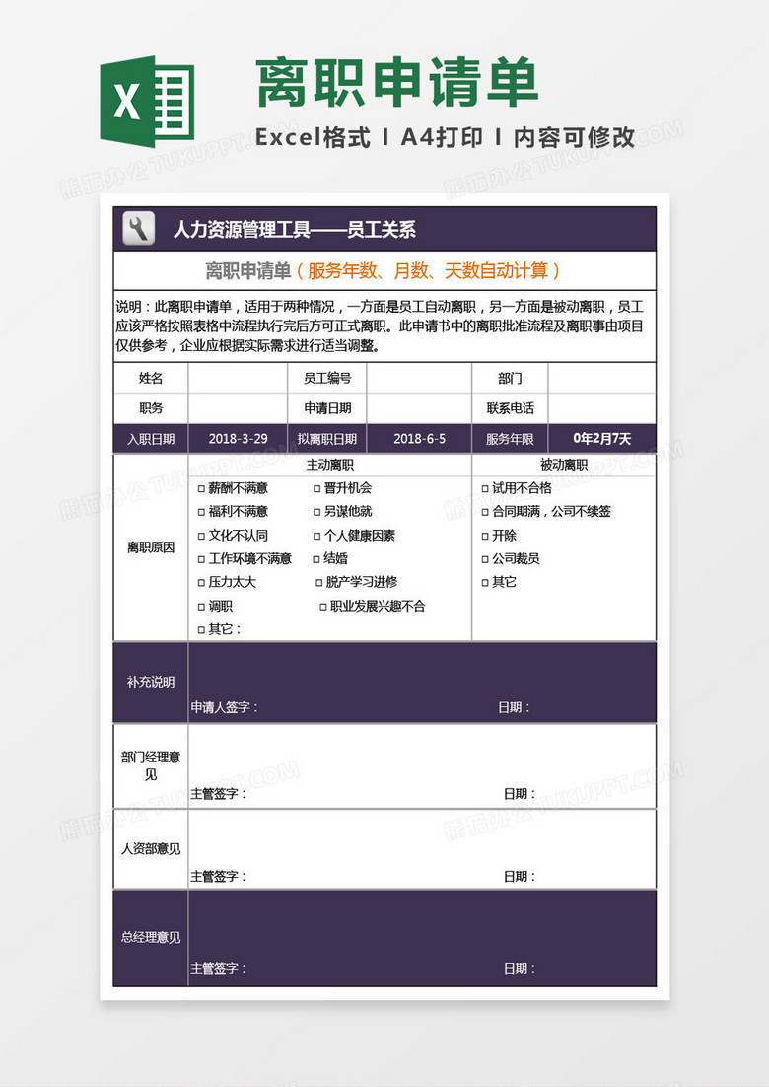Select the 调职 checkbox
769x1087 pixels.
coord(201,607)
